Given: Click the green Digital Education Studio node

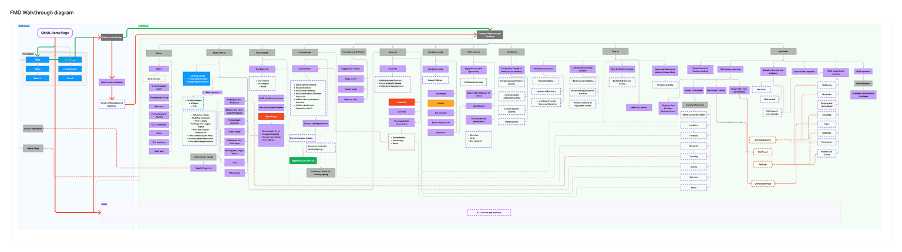Looking at the screenshot, I should pos(304,160).
